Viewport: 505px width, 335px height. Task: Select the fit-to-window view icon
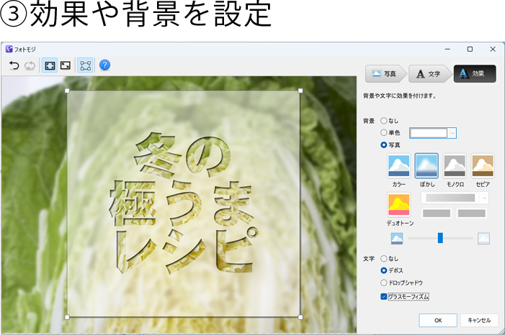coord(50,65)
